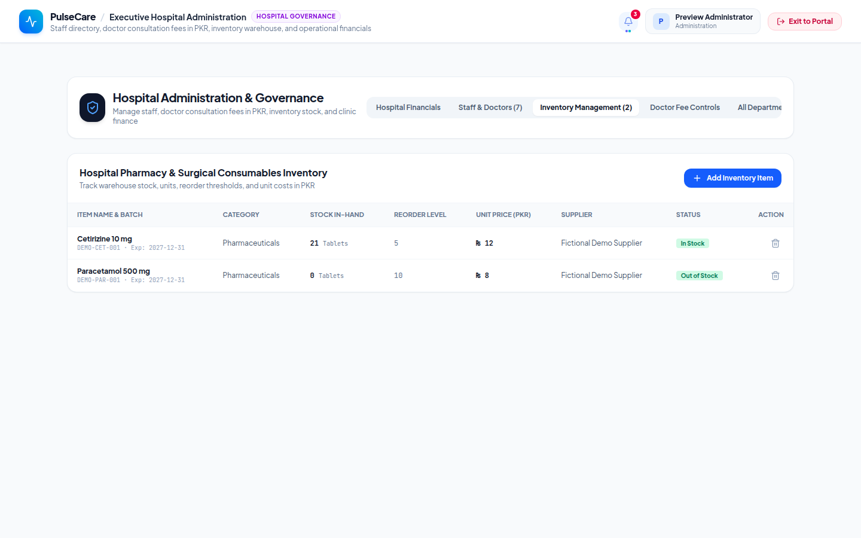861x538 pixels.
Task: Click the Add Inventory Item button
Action: 732,178
